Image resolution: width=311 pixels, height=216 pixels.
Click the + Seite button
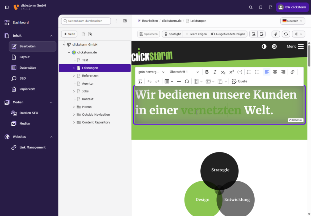point(69,34)
